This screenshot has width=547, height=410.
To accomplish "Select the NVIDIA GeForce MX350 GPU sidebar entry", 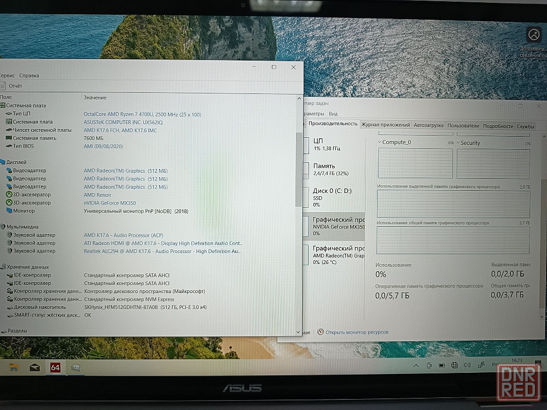I will 334,226.
